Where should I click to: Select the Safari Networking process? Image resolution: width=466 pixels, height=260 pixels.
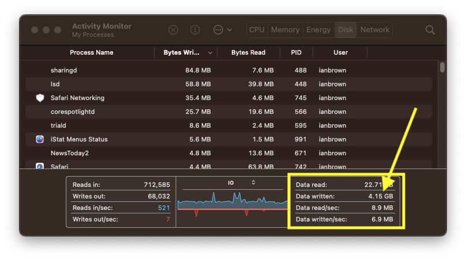point(228,98)
